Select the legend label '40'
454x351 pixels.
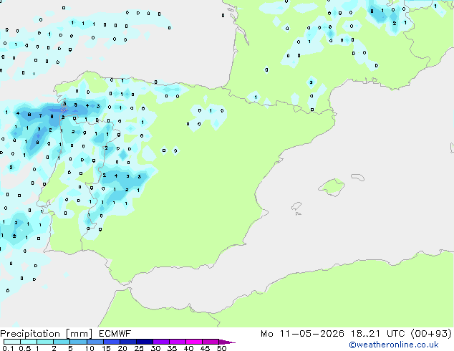[188, 348]
